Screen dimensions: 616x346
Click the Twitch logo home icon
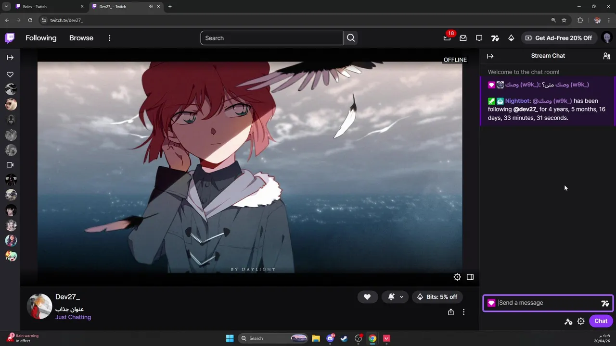click(x=10, y=38)
